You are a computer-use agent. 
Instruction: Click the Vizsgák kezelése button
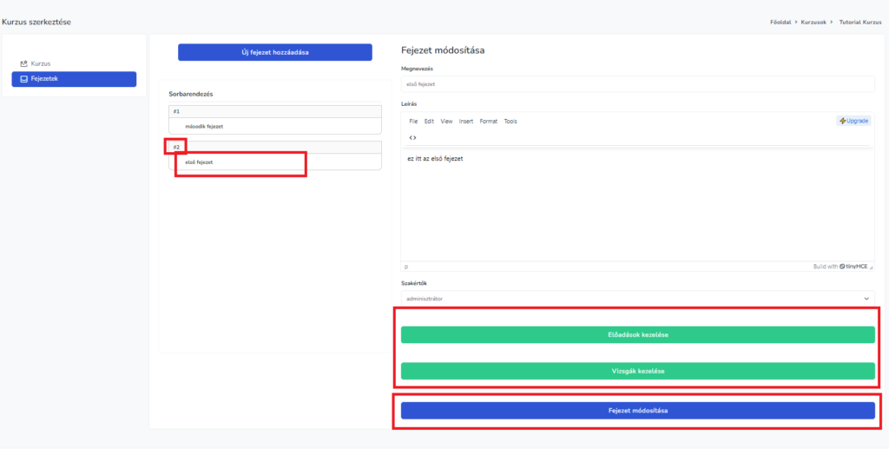(x=637, y=371)
